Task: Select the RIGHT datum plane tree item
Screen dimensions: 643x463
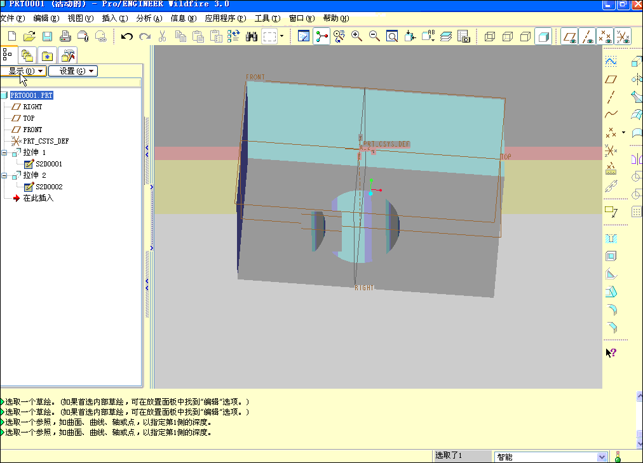Action: tap(32, 107)
